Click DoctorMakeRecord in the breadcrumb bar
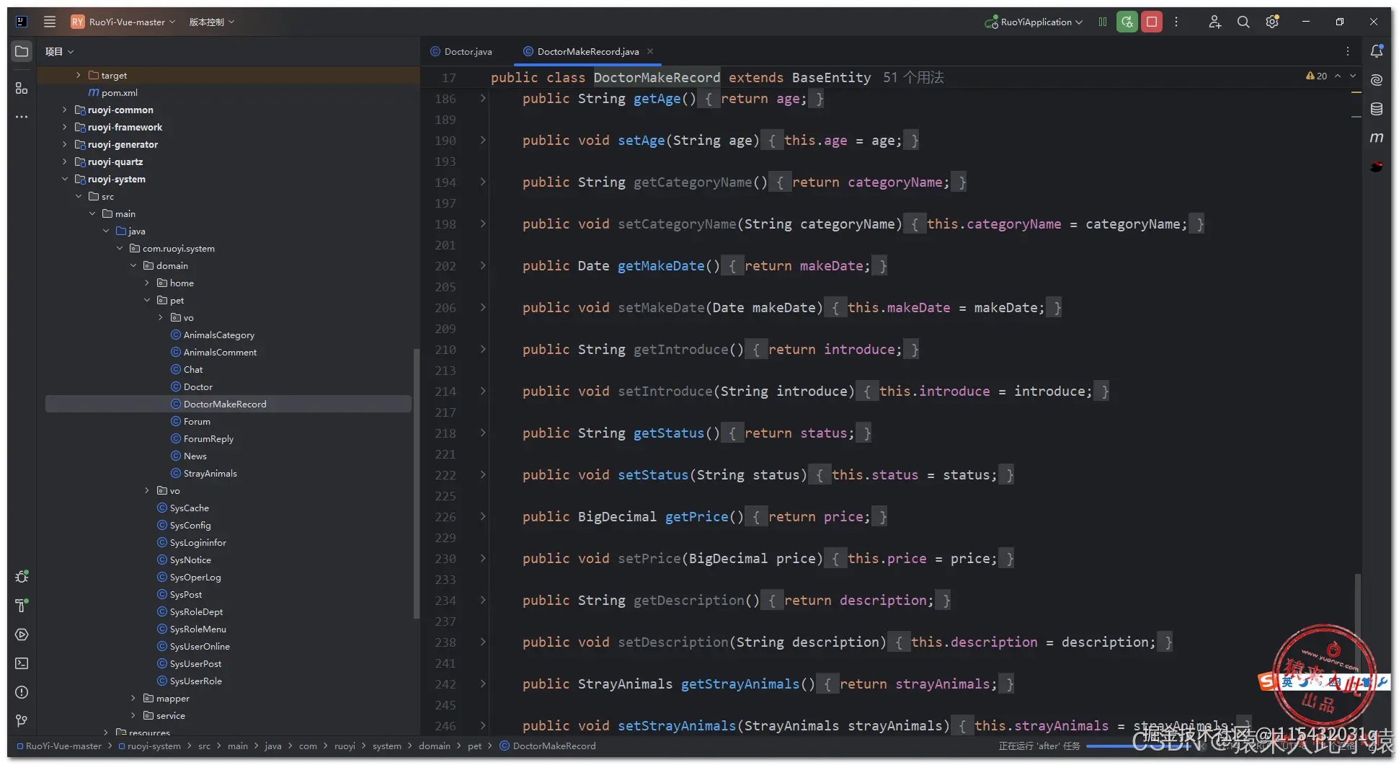 (x=548, y=746)
